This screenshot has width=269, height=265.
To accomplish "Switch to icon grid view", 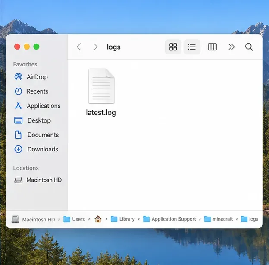I will point(173,47).
